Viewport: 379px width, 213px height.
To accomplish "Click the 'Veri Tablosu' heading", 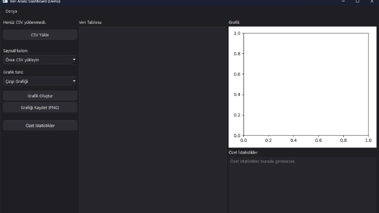I will pyautogui.click(x=90, y=22).
